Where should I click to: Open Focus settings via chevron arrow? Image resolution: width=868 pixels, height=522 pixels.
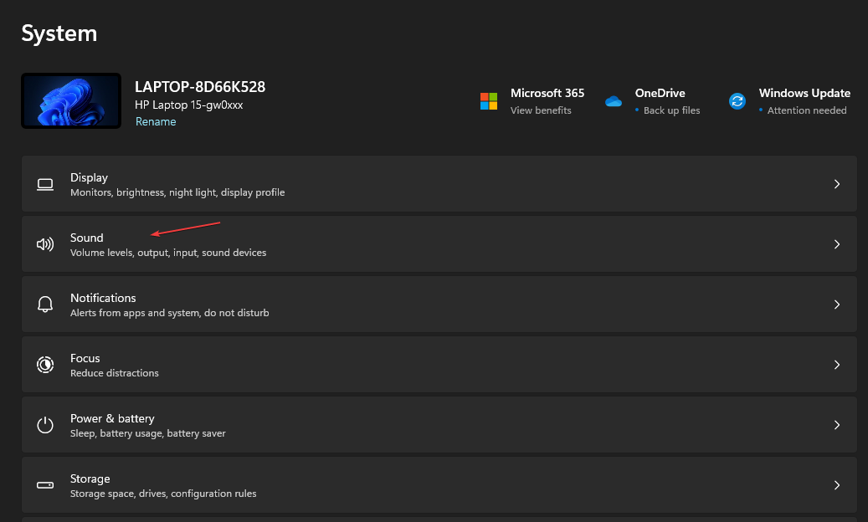tap(836, 365)
